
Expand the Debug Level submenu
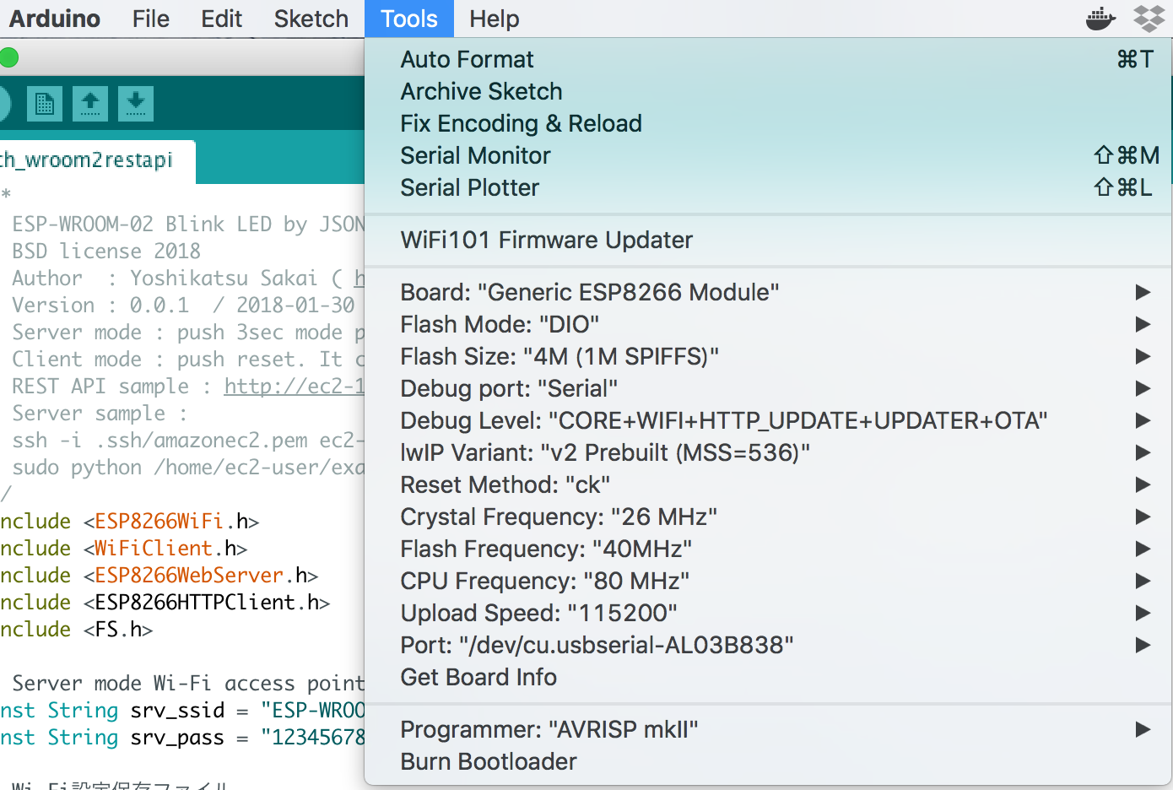point(768,420)
